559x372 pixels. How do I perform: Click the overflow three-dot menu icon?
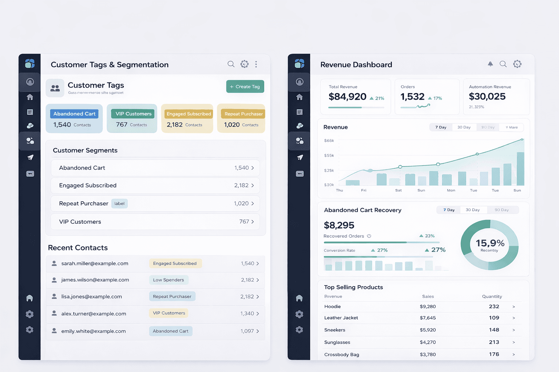[256, 64]
